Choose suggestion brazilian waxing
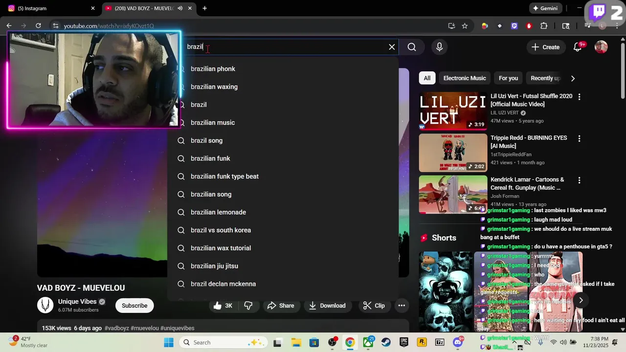The image size is (626, 352). (283, 87)
